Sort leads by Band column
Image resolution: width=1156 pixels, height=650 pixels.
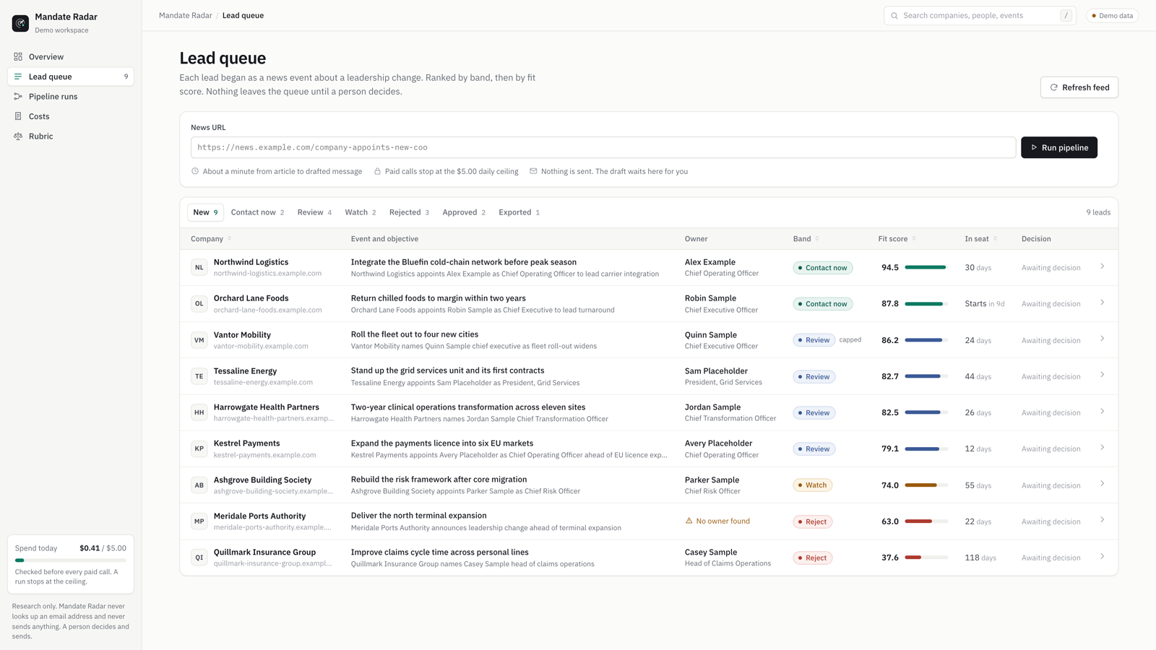(806, 238)
